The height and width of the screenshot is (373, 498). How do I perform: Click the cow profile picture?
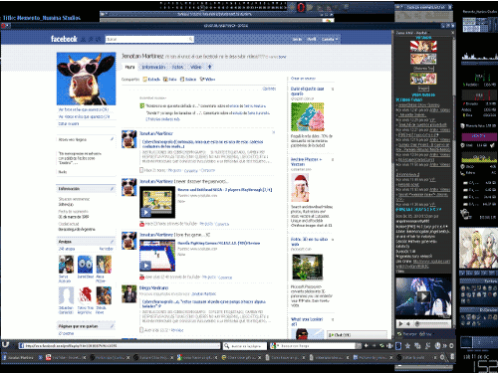coord(86,79)
